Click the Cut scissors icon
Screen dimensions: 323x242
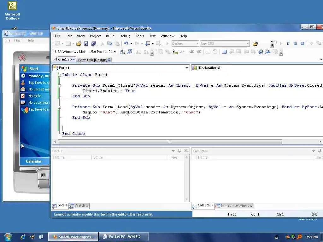(102, 43)
